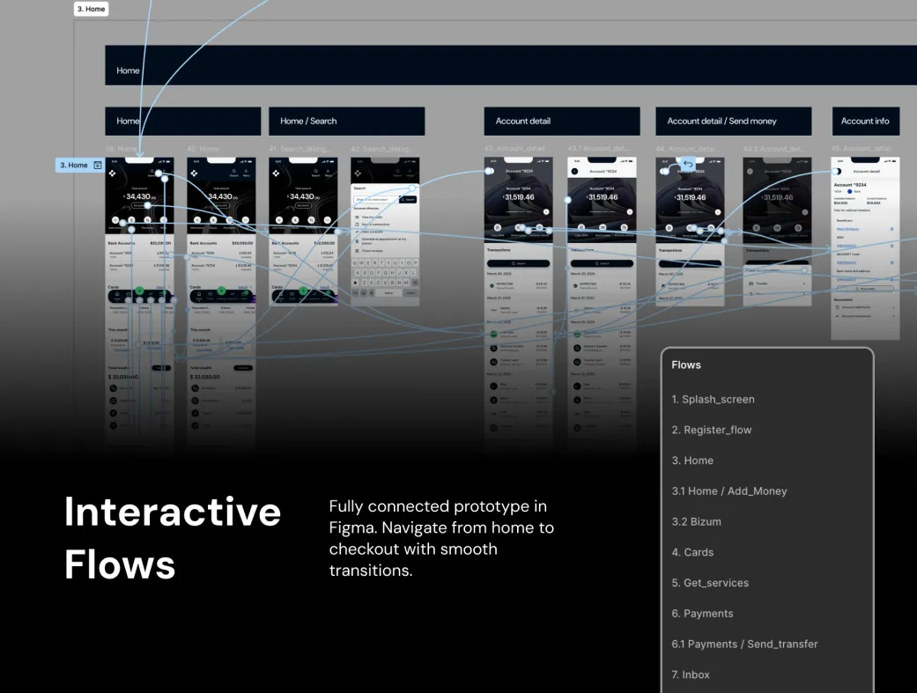Click the 'Home / Search' section header
Viewport: 917px width, 693px height.
[x=346, y=122]
